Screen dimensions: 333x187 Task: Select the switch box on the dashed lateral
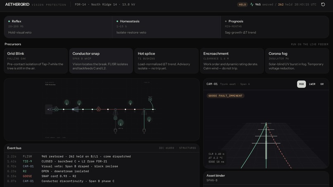click(x=115, y=118)
